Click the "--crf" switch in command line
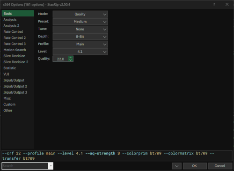This screenshot has height=171, width=234. click(8, 153)
